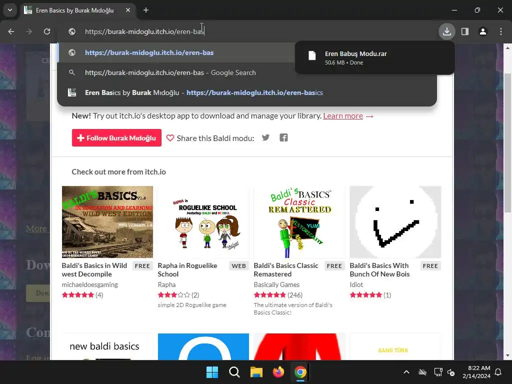Select the first eren-bas URL suggestion
Screen dimensions: 512x384
(x=176, y=52)
